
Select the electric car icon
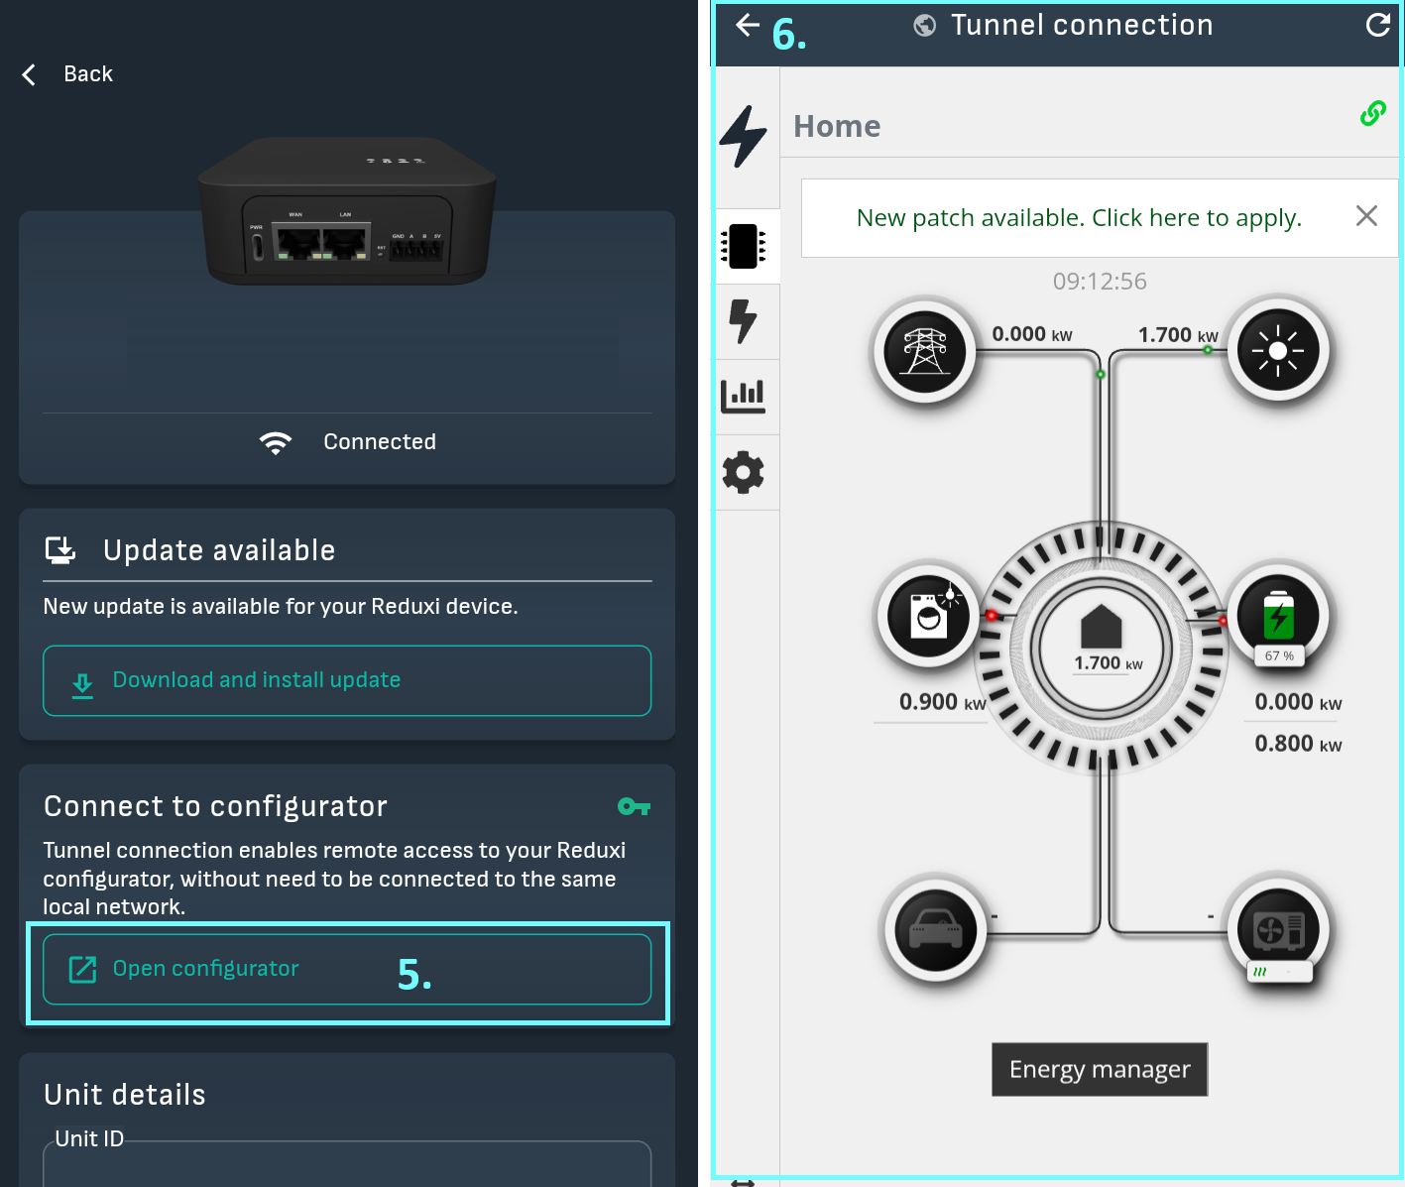936,930
